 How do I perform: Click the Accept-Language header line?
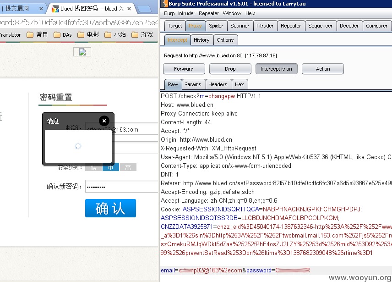(219, 201)
